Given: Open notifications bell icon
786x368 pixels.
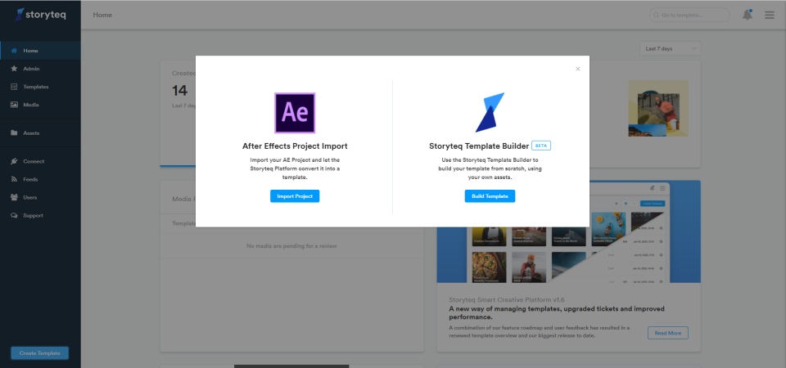Looking at the screenshot, I should coord(747,15).
